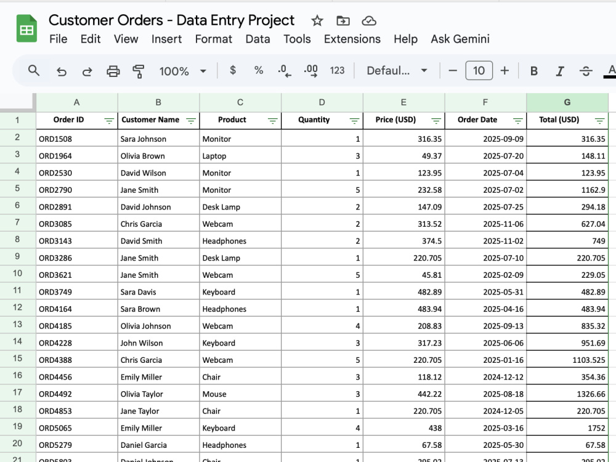Screen dimensions: 616x462
Task: Open the Customer Name column filter
Action: (x=191, y=121)
